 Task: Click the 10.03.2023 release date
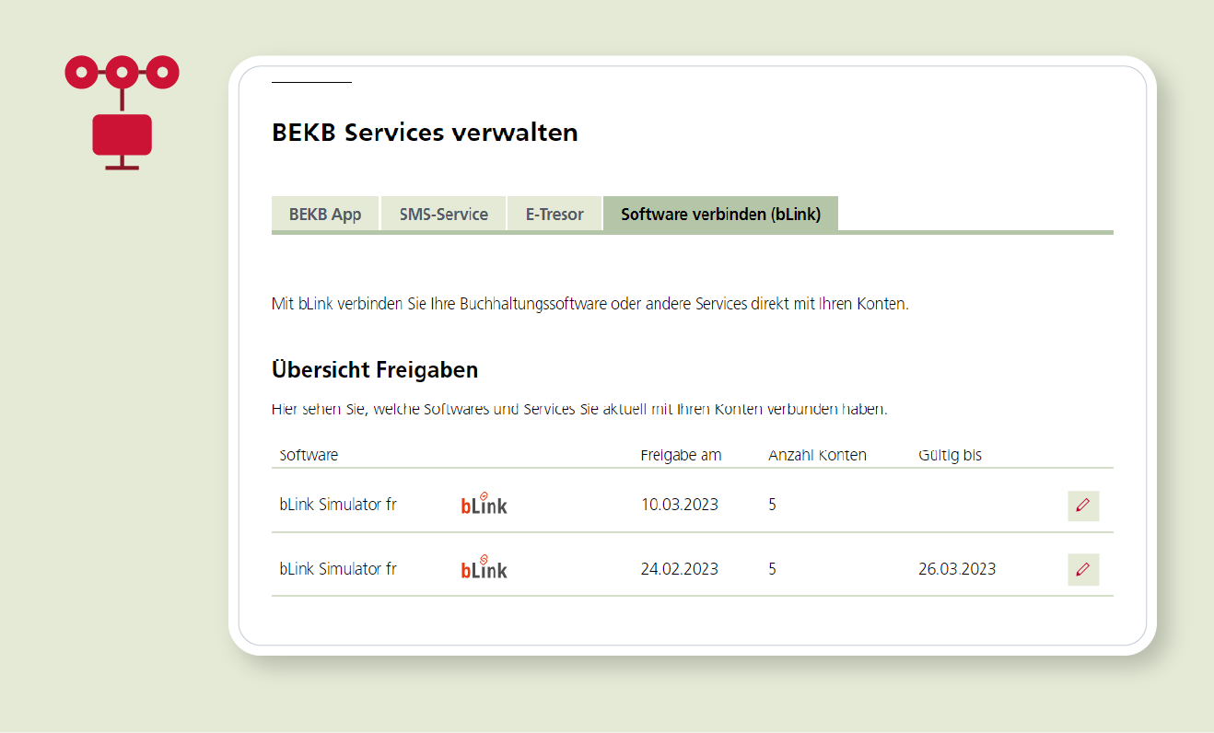click(679, 505)
